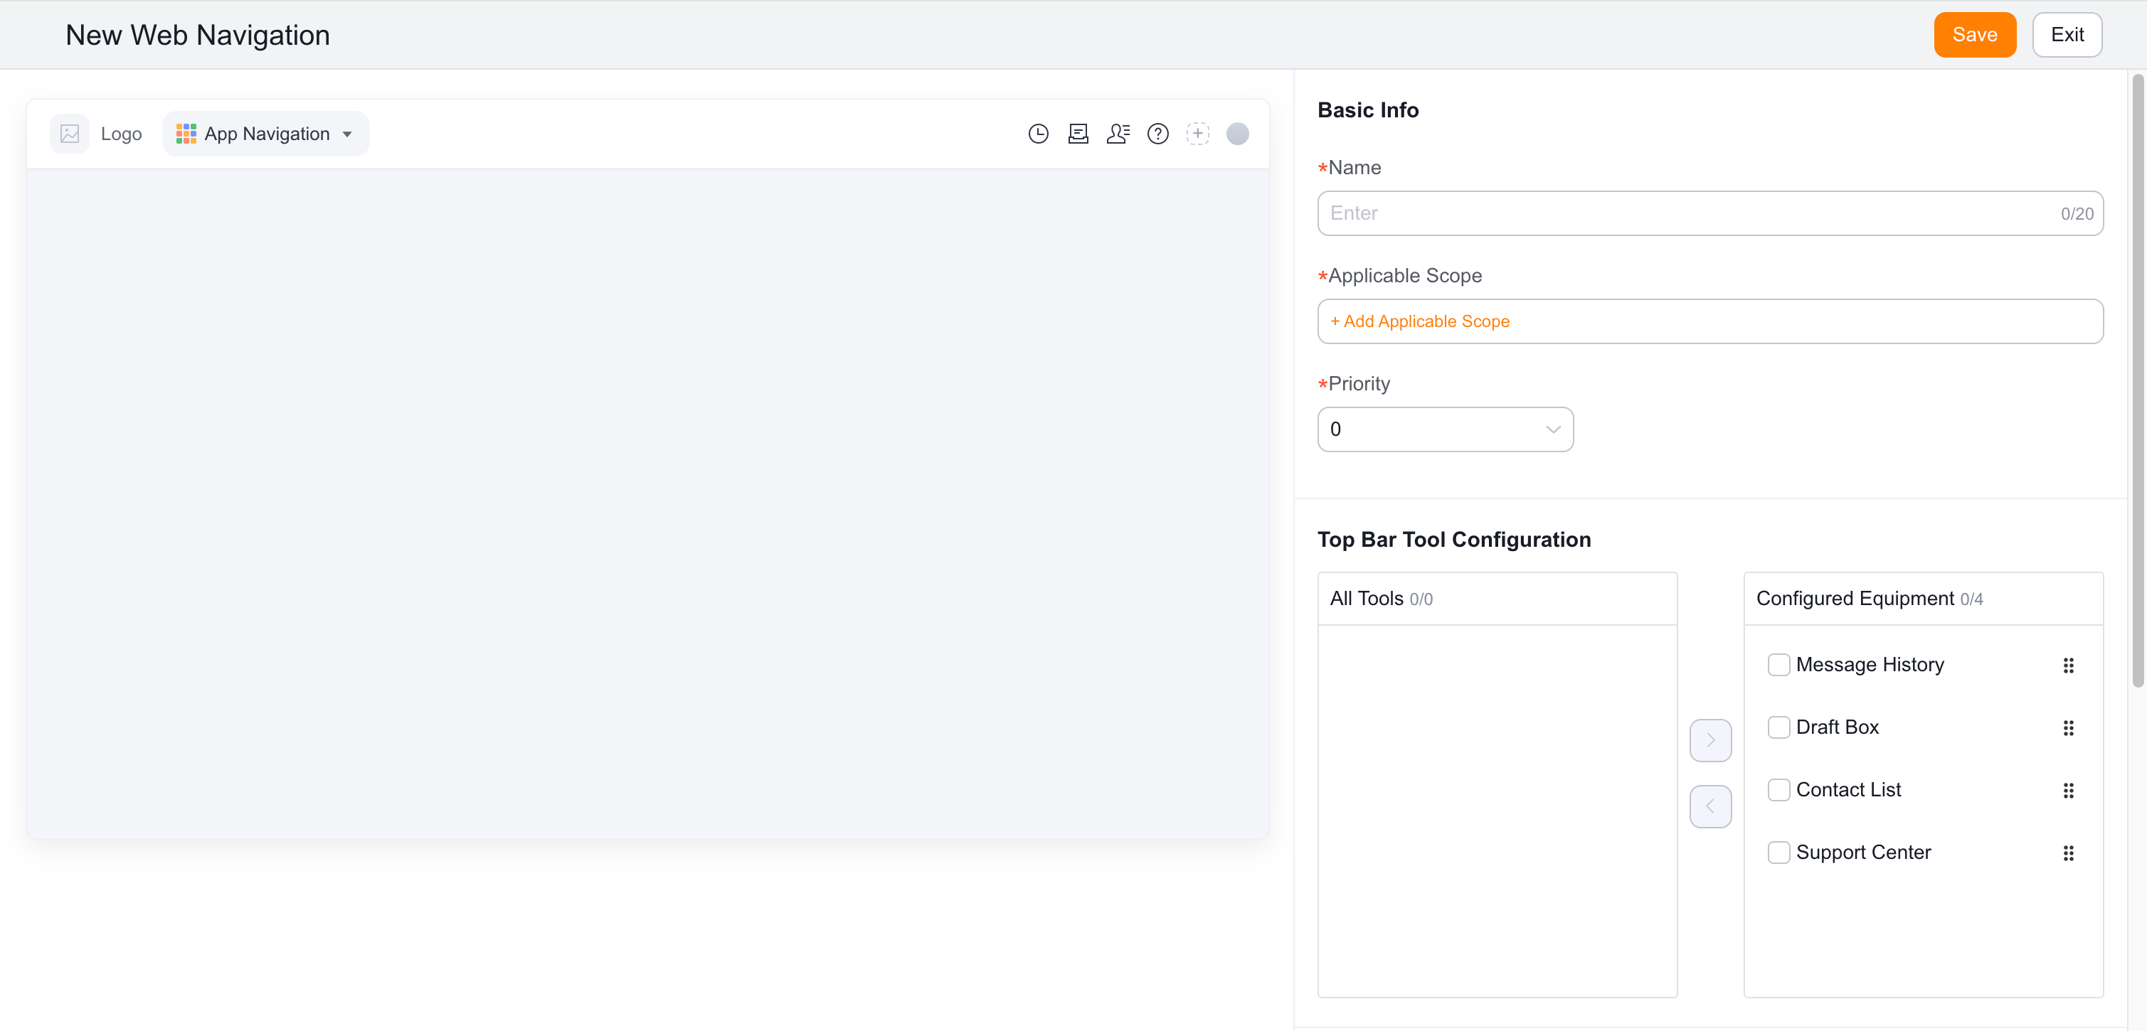Click Add Applicable Scope link
2147x1031 pixels.
coord(1419,321)
